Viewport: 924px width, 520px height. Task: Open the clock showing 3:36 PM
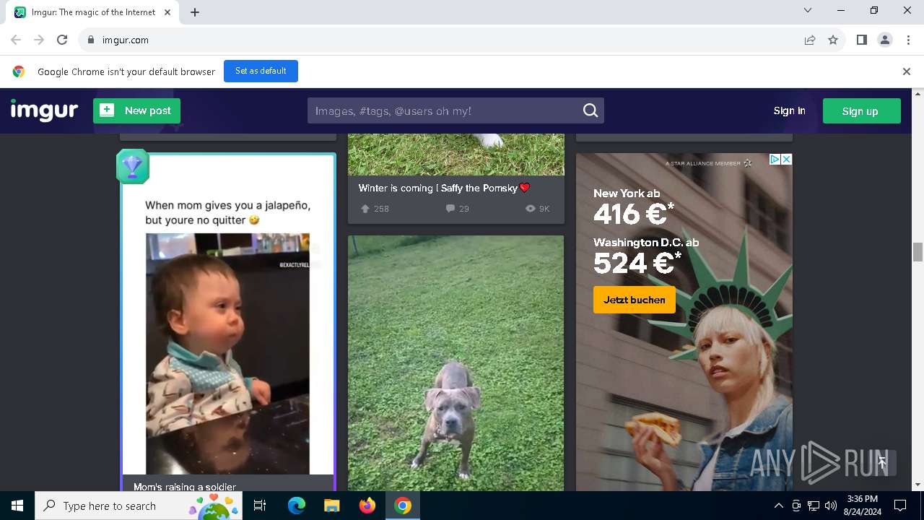point(862,506)
